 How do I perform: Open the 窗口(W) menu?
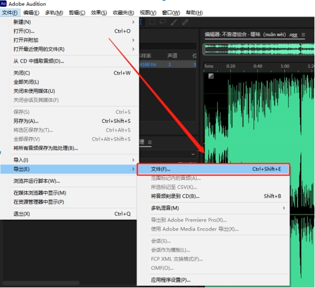[x=171, y=13]
